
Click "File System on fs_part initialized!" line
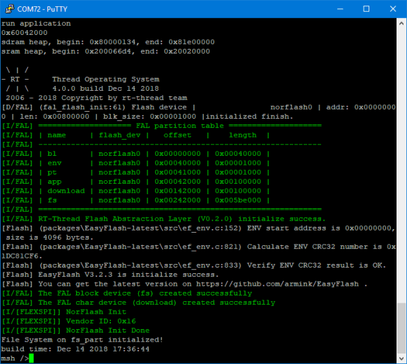tap(82, 340)
